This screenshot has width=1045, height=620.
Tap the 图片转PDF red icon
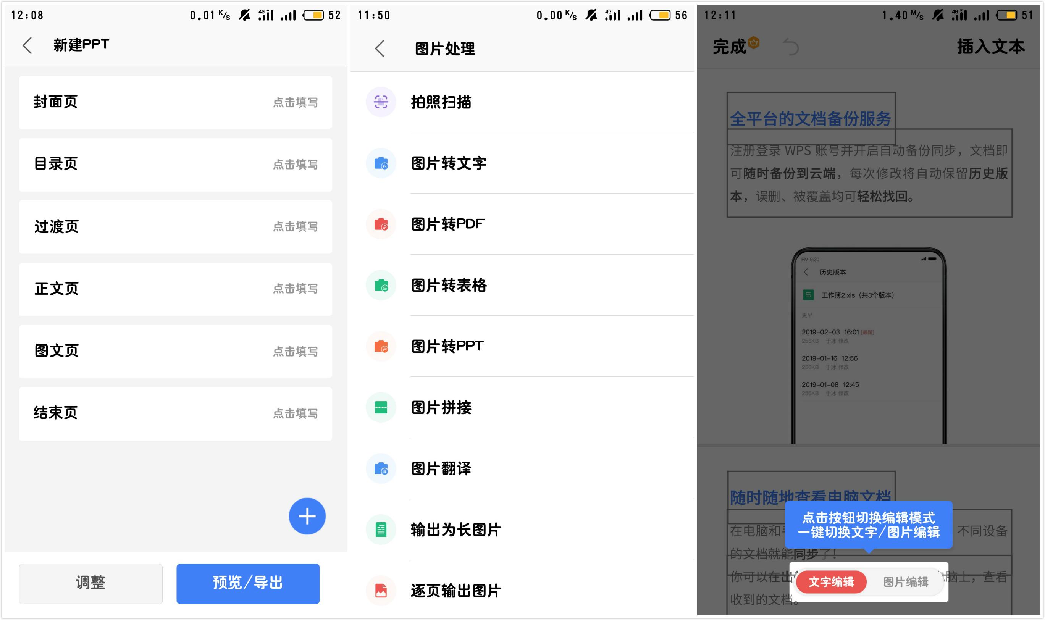pyautogui.click(x=381, y=224)
